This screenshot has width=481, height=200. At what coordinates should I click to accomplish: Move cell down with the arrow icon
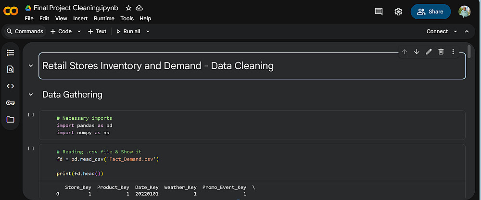pyautogui.click(x=417, y=51)
